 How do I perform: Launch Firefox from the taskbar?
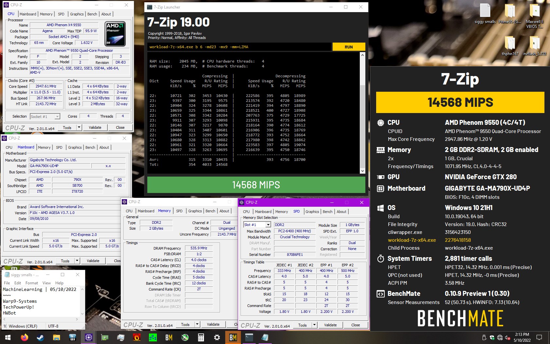pyautogui.click(x=24, y=337)
